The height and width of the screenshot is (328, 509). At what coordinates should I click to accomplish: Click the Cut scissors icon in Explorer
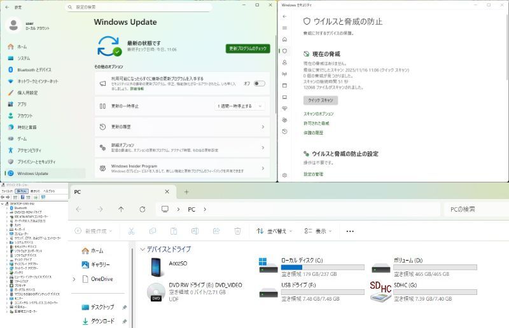131,231
